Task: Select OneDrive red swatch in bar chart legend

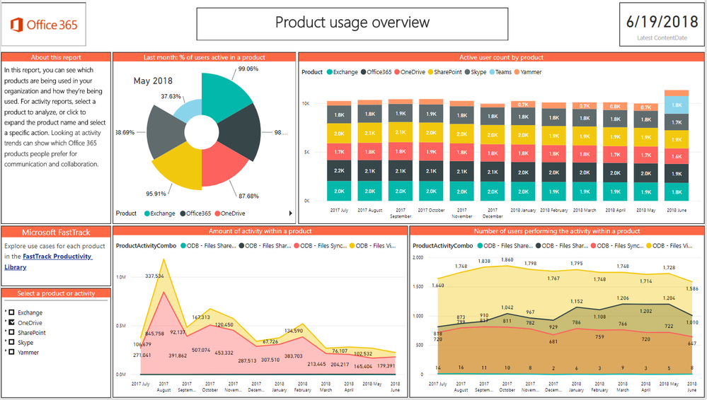Action: [x=397, y=72]
